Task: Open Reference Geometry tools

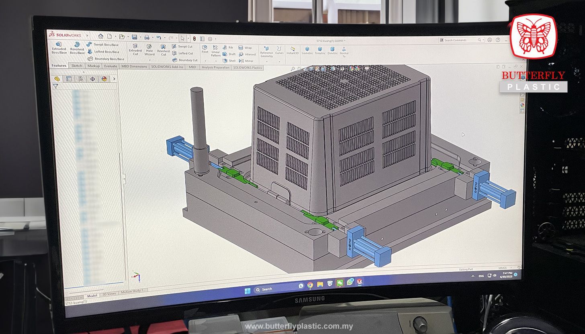Action: coord(266,52)
